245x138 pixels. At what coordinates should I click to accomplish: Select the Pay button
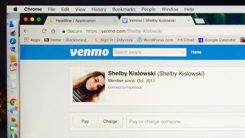85,121
